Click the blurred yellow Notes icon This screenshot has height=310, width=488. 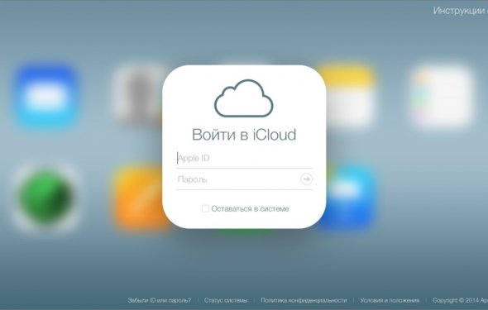(x=348, y=95)
